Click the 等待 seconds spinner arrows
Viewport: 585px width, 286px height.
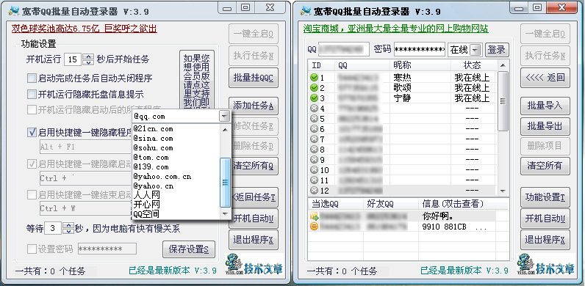point(68,228)
